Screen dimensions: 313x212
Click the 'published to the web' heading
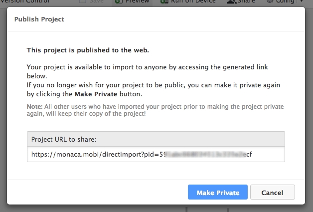point(88,50)
